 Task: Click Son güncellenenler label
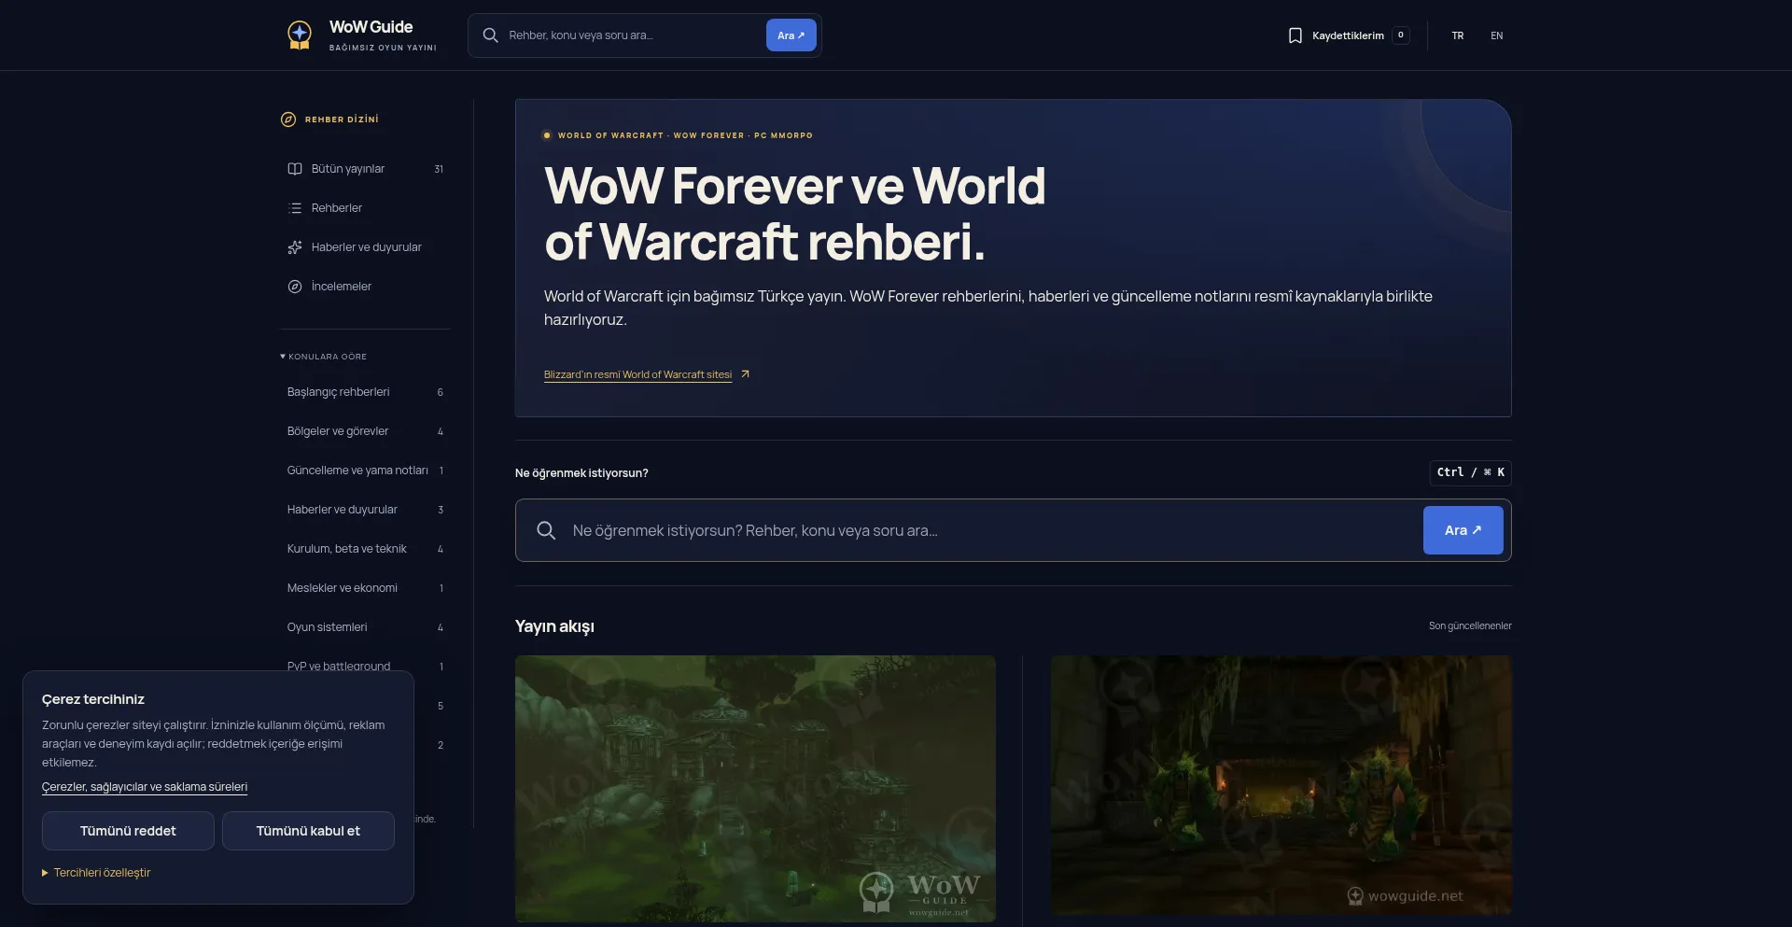click(x=1470, y=625)
